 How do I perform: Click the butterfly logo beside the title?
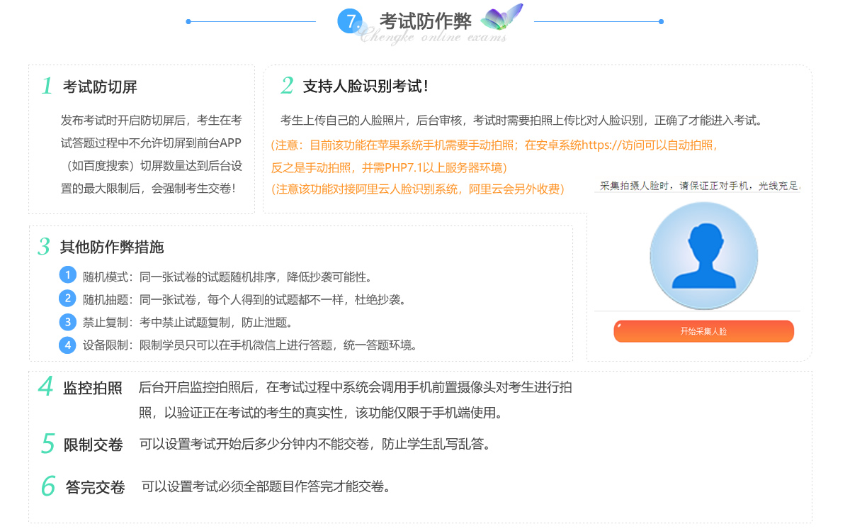pyautogui.click(x=501, y=17)
